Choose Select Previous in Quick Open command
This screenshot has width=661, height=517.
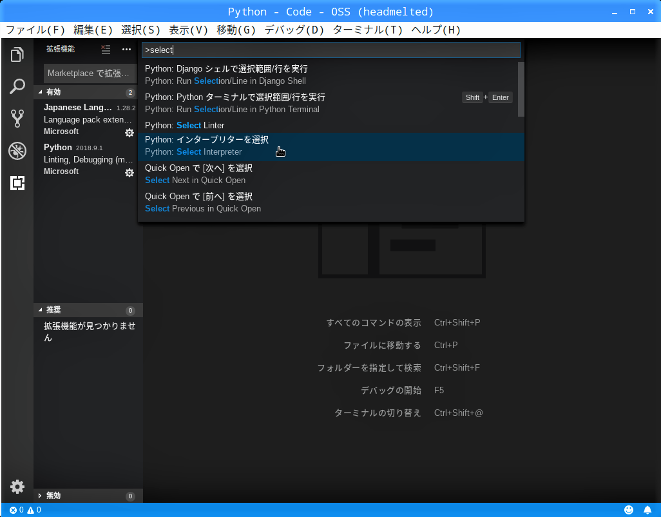(x=331, y=202)
